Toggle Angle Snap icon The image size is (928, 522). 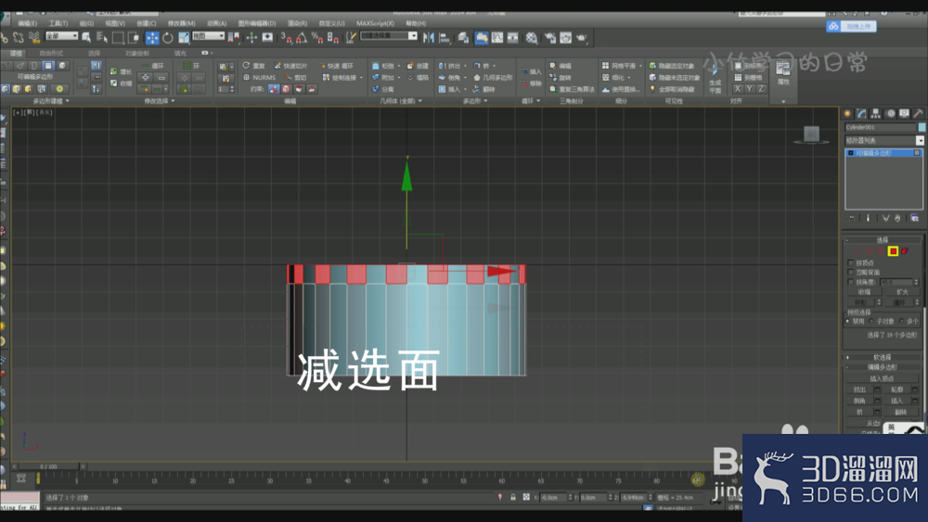pos(302,38)
